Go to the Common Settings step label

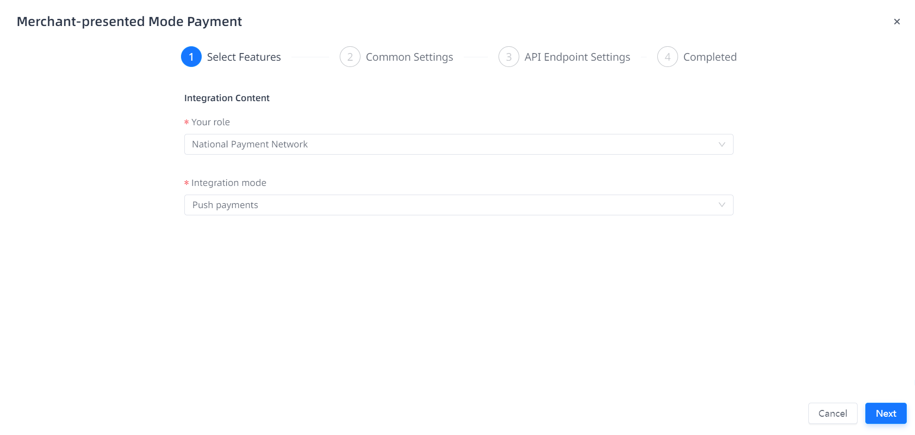tap(409, 57)
